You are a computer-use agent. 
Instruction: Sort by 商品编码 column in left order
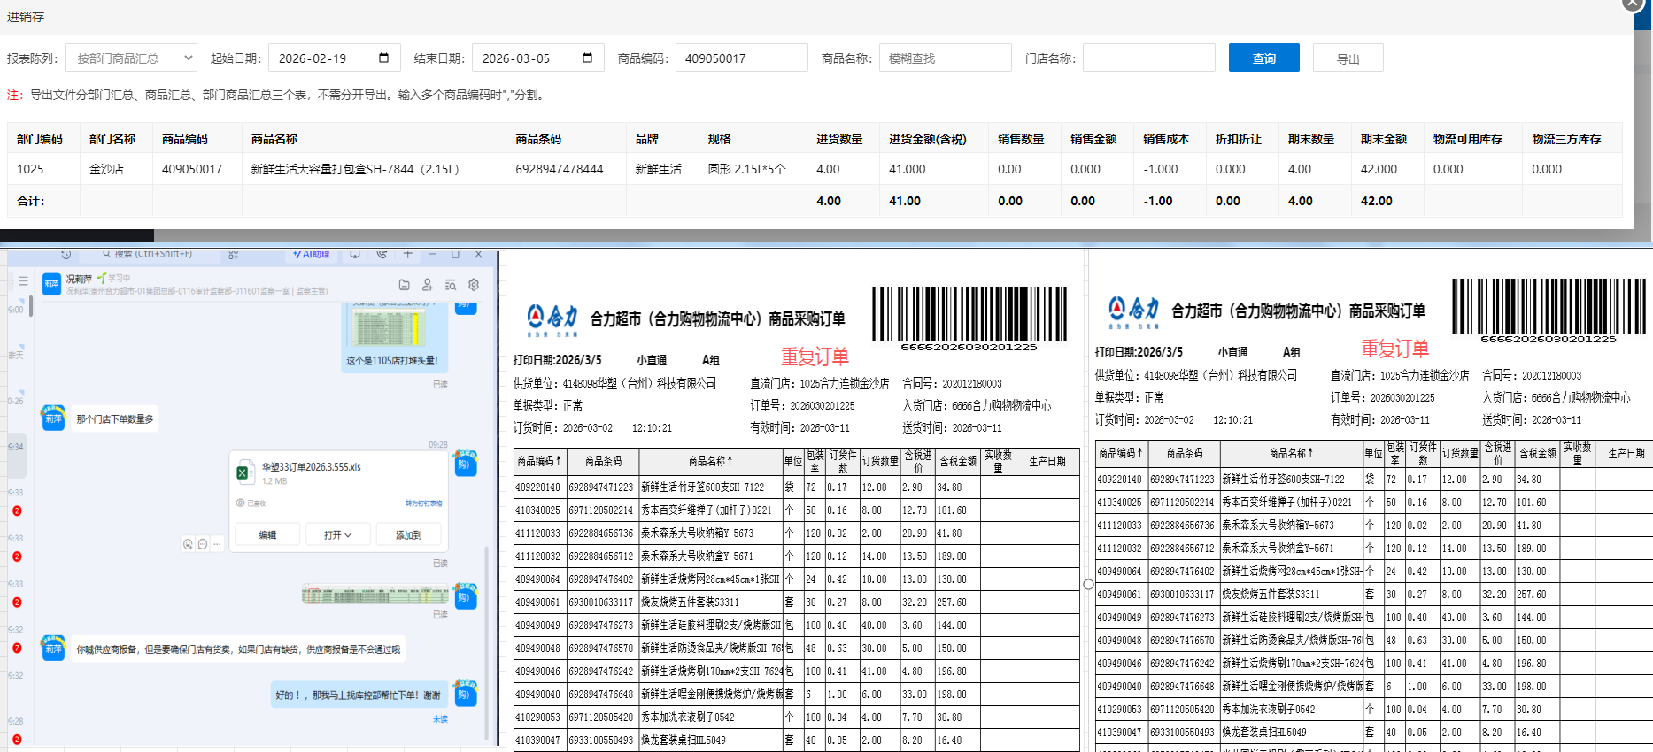539,461
